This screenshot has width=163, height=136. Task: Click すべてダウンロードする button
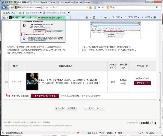43,96
